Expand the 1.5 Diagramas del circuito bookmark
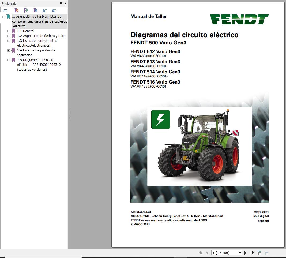Viewport: 286px width, 258px height. (9, 60)
